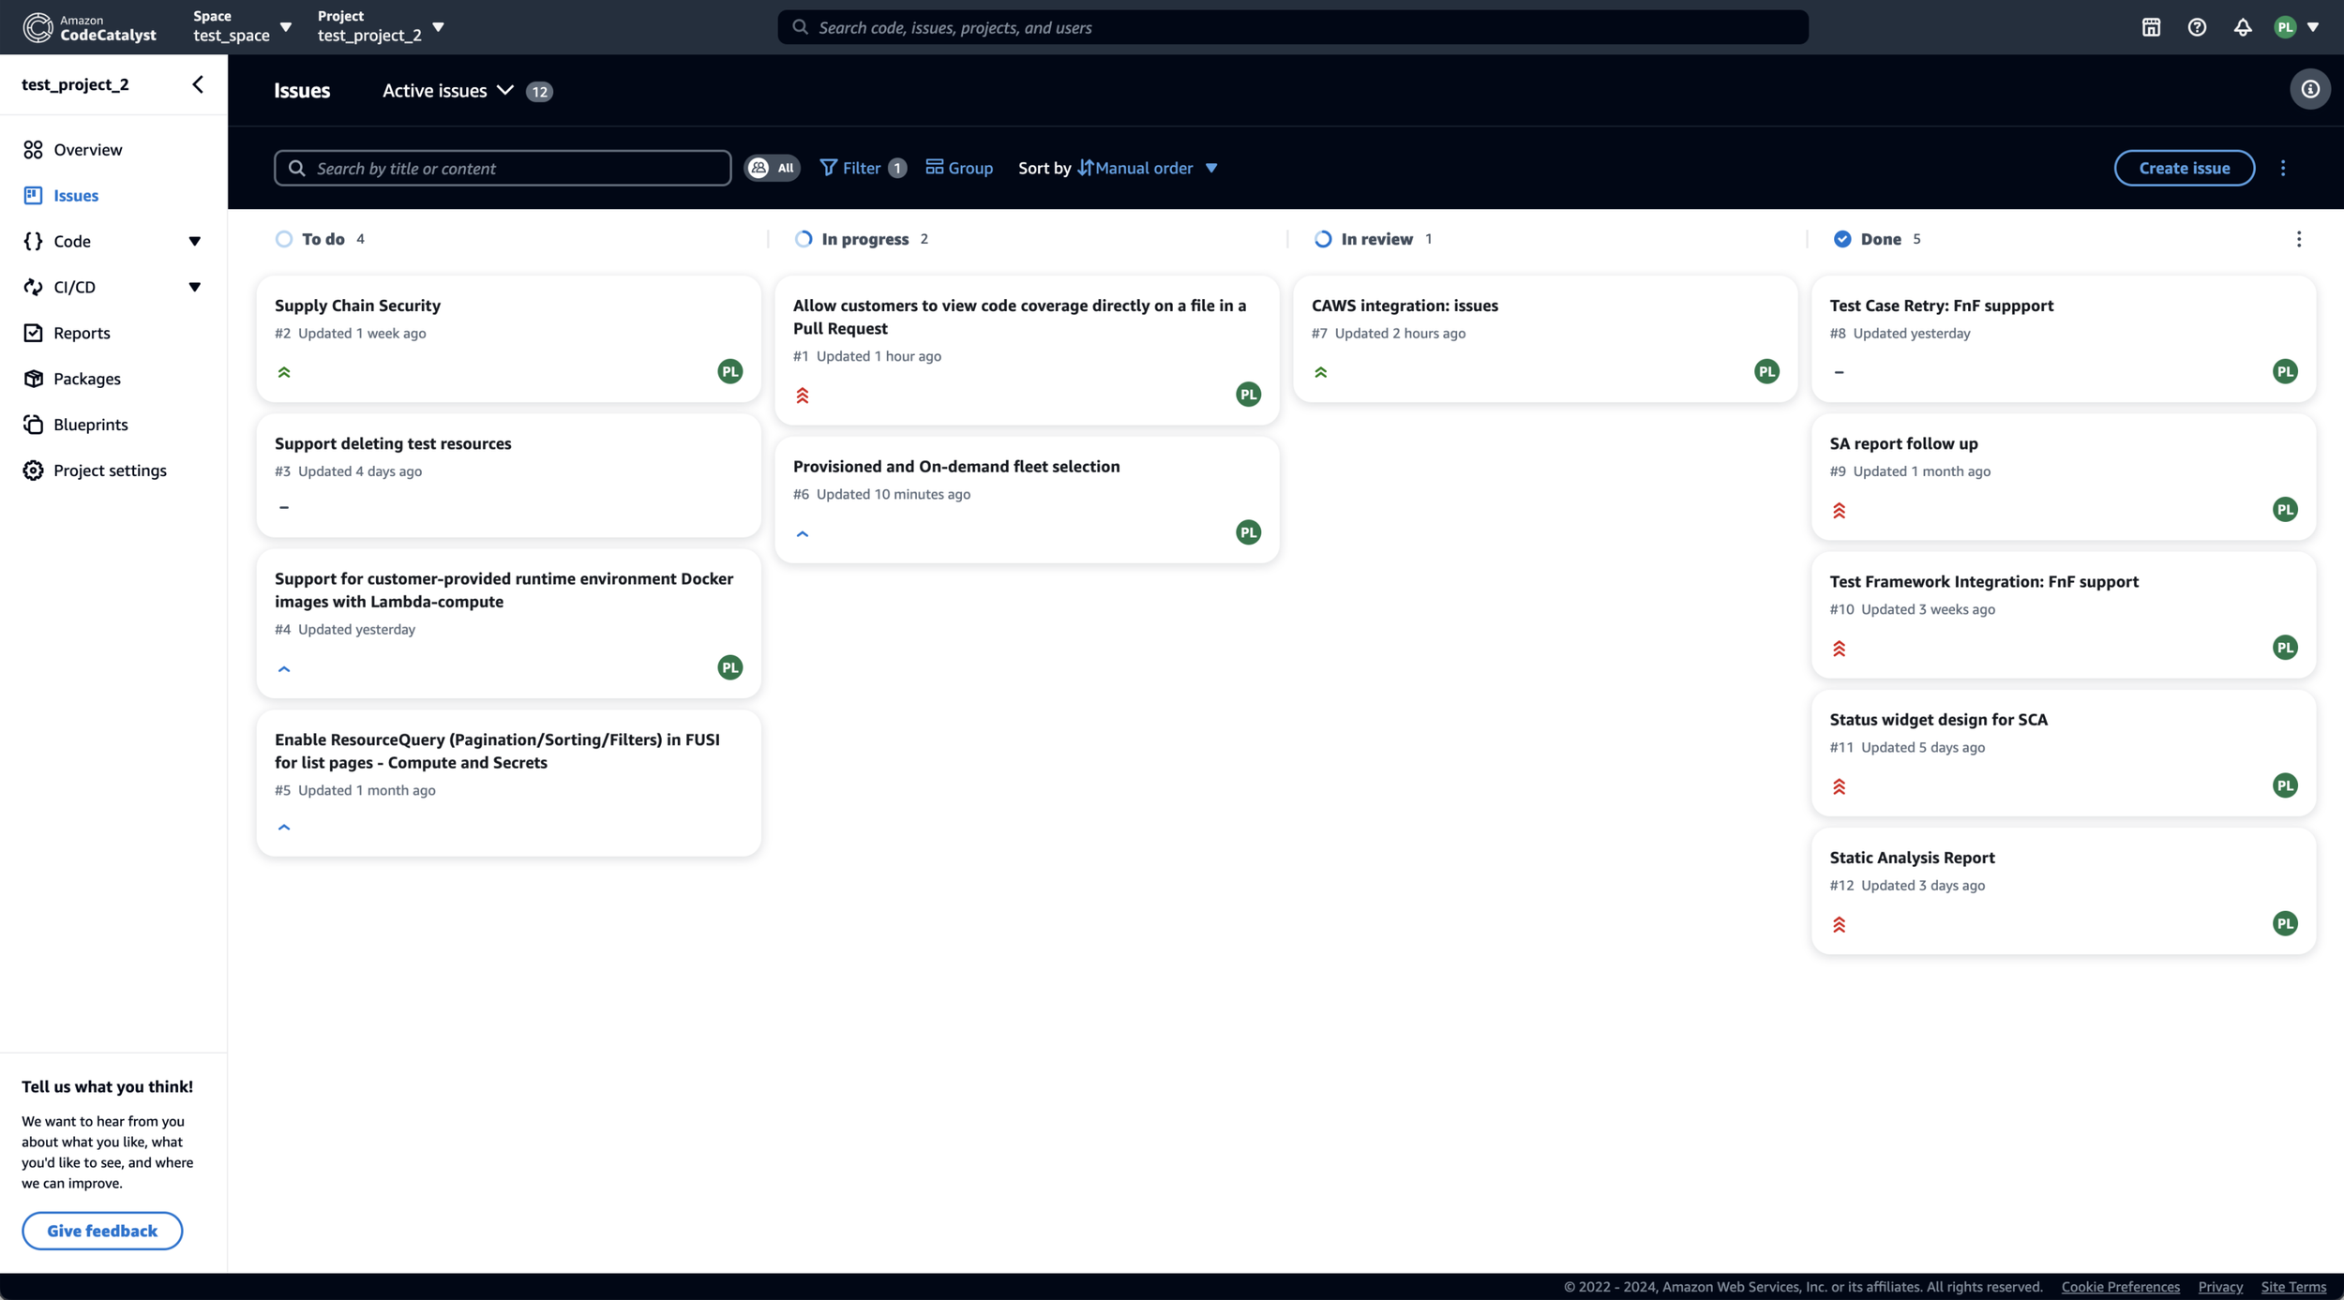
Task: Go to Blueprints in sidebar
Action: point(90,425)
